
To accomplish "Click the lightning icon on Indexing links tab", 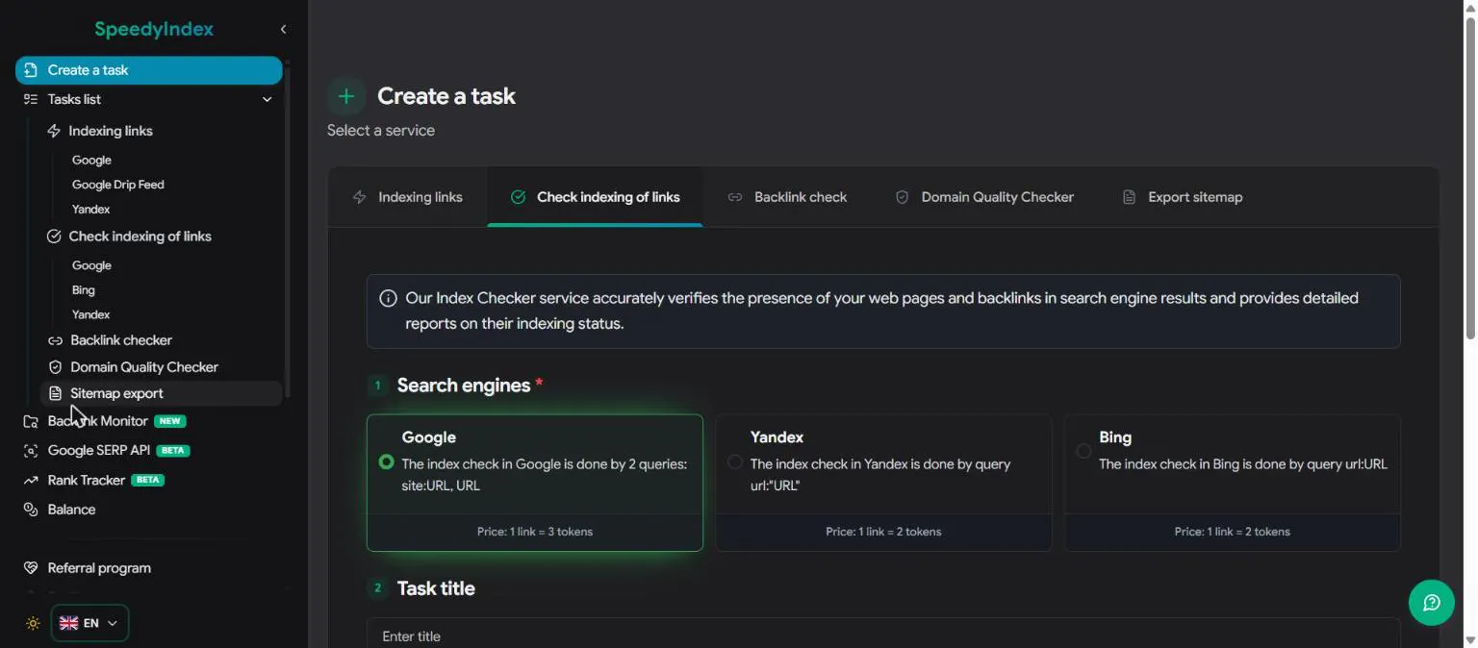I will [x=360, y=197].
